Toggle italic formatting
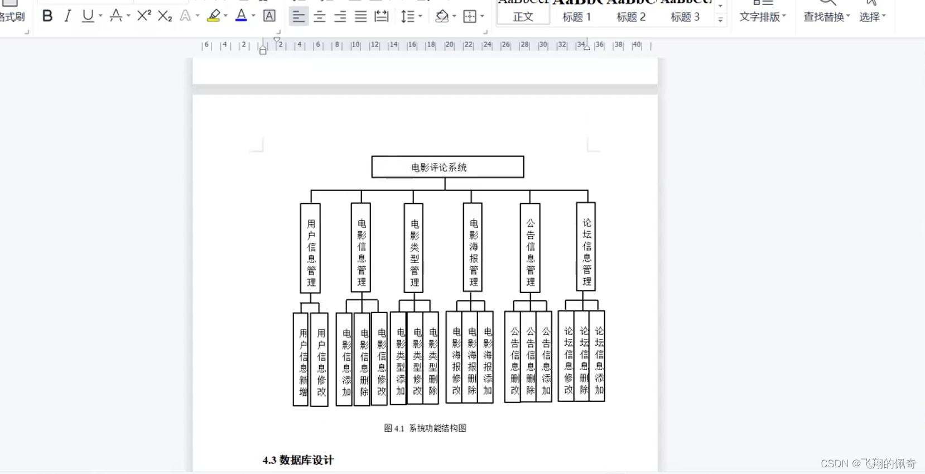The image size is (925, 474). [68, 16]
